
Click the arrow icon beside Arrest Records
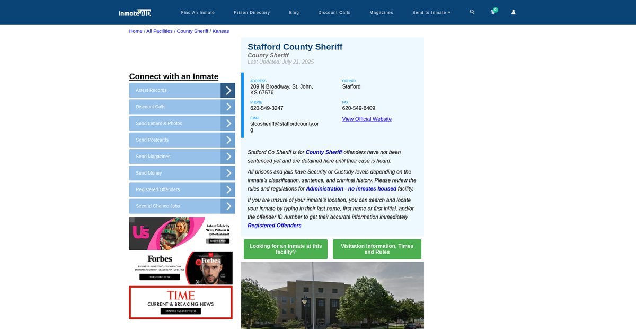click(x=228, y=90)
